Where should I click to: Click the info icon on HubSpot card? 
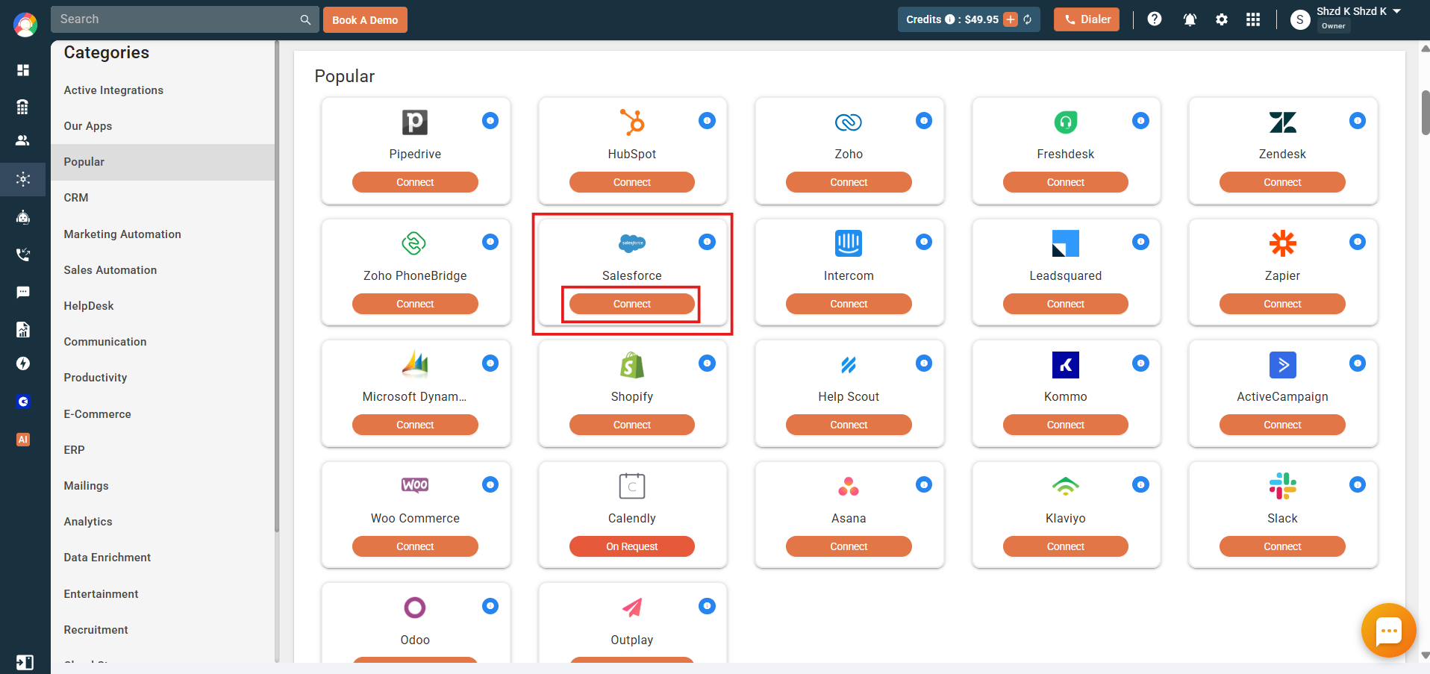[707, 120]
